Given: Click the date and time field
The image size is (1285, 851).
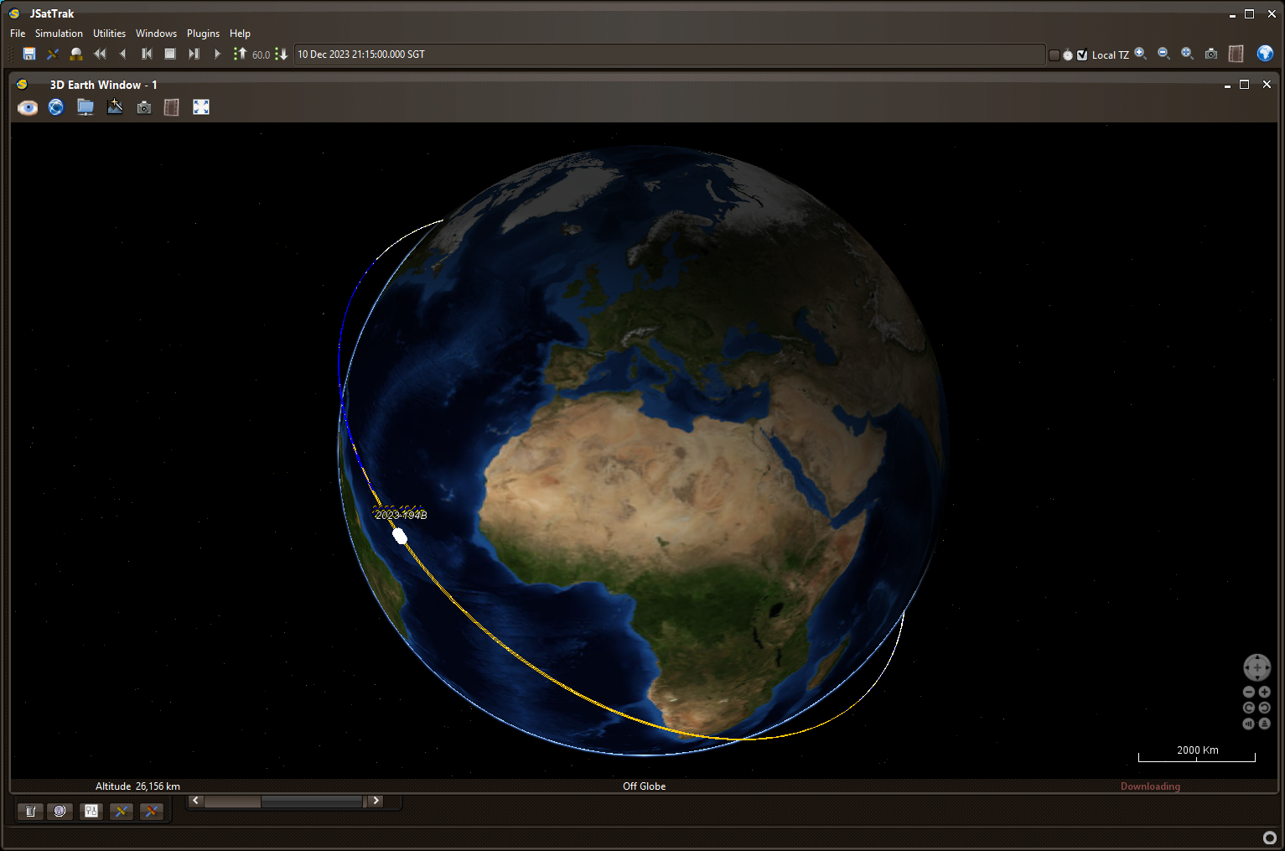Looking at the screenshot, I should 669,54.
